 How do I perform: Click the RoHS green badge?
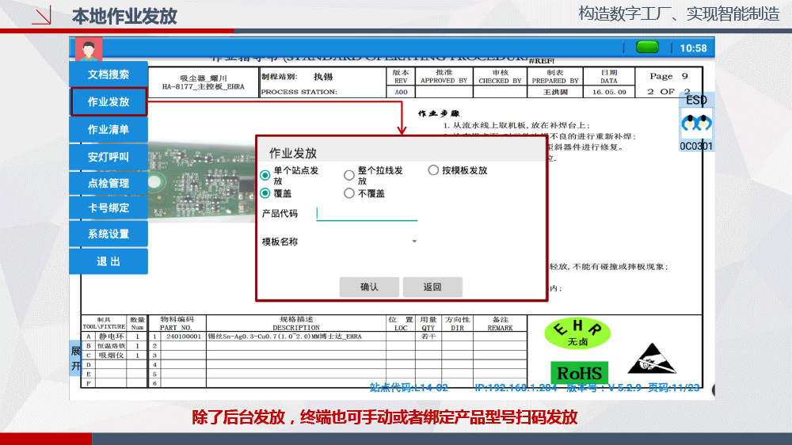click(580, 373)
